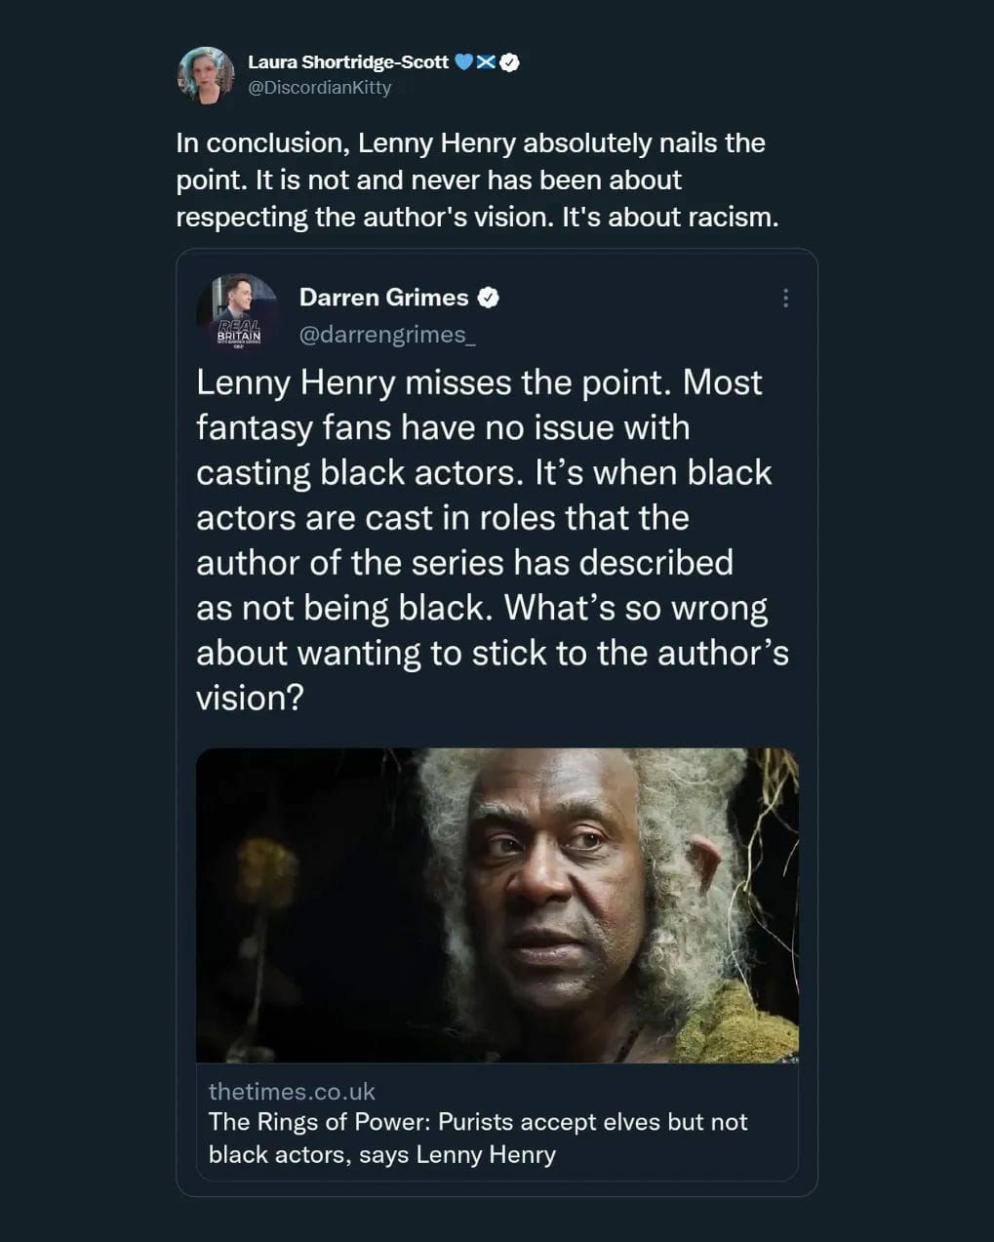Click the article preview image of the actor
Screen dimensions: 994x1242
497,905
